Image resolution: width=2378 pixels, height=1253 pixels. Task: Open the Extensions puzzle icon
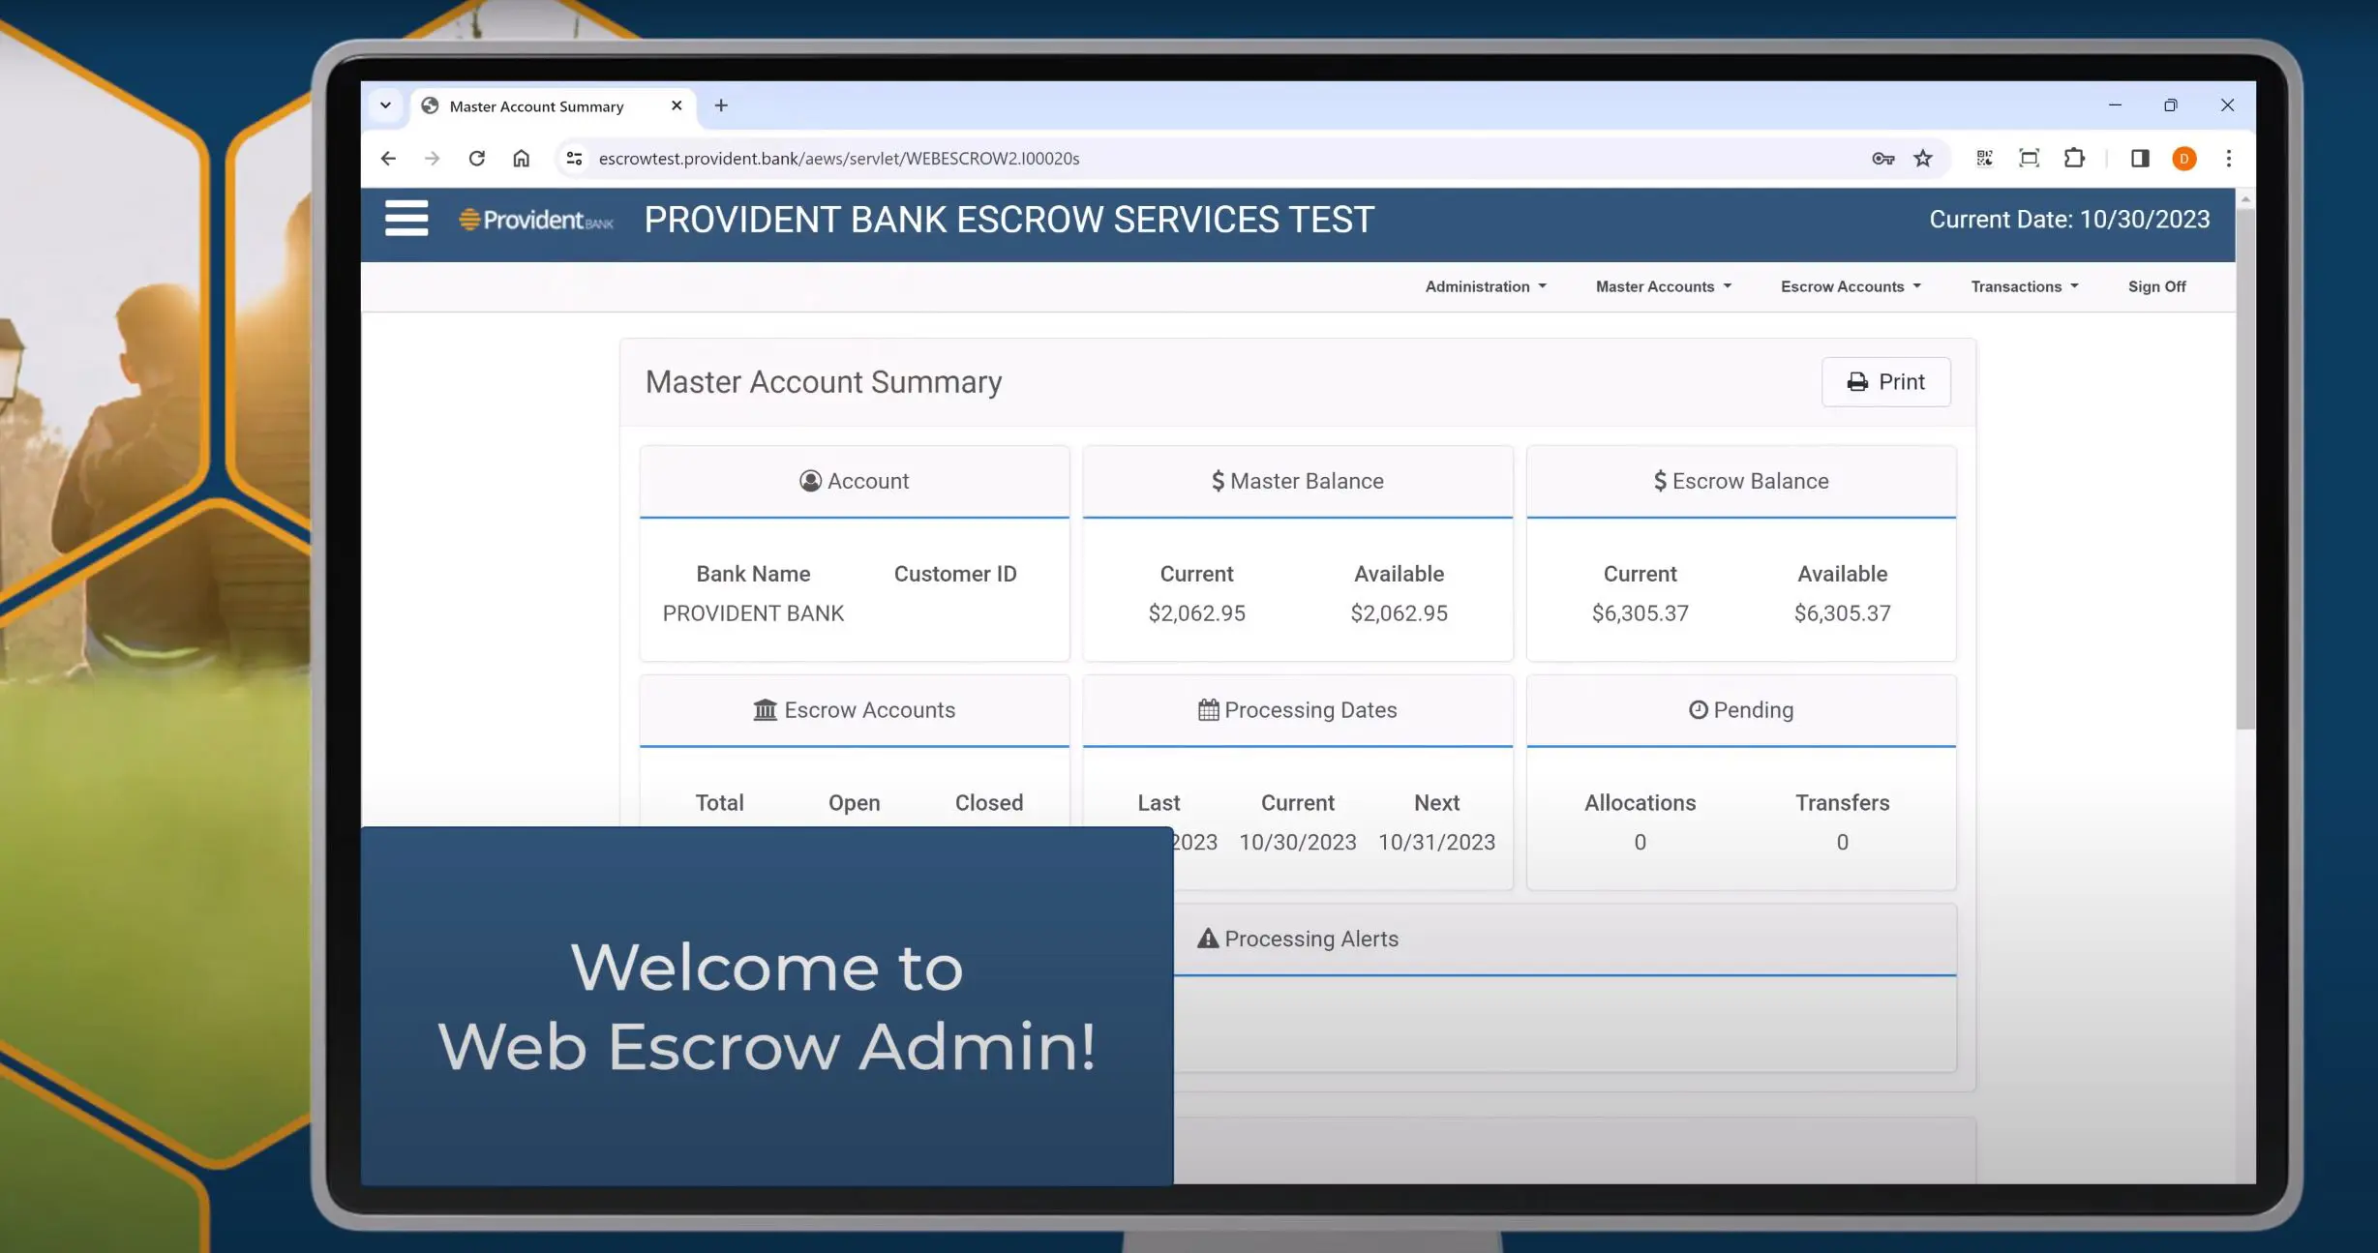(x=2074, y=158)
